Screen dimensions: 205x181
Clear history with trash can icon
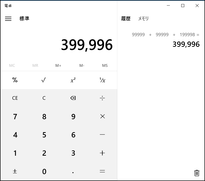pos(197,173)
